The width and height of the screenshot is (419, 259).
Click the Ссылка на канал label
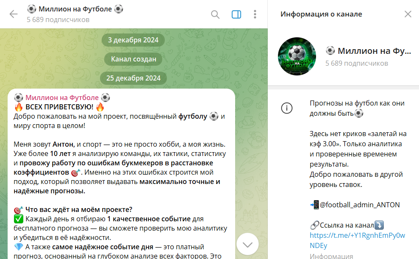pyautogui.click(x=347, y=226)
